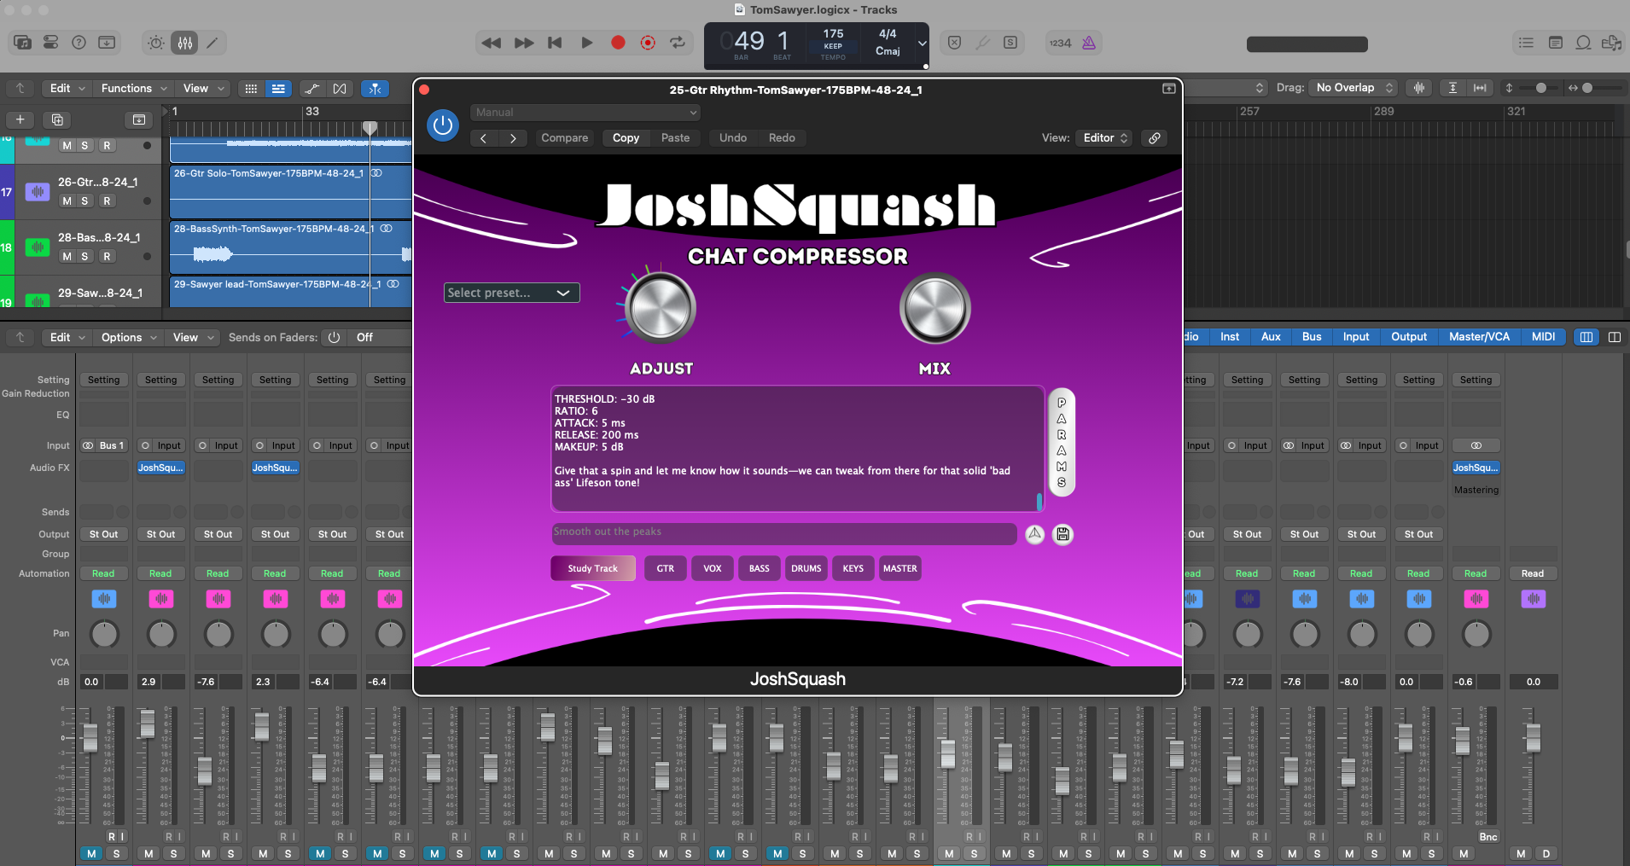Open the Smart Controls tool icon
The height and width of the screenshot is (866, 1630).
156,43
